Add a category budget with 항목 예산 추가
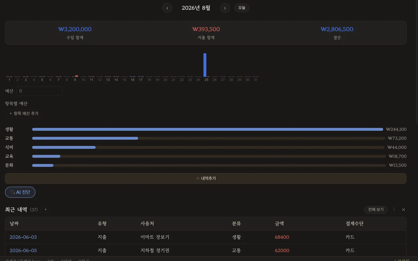The width and height of the screenshot is (418, 261). [24, 113]
